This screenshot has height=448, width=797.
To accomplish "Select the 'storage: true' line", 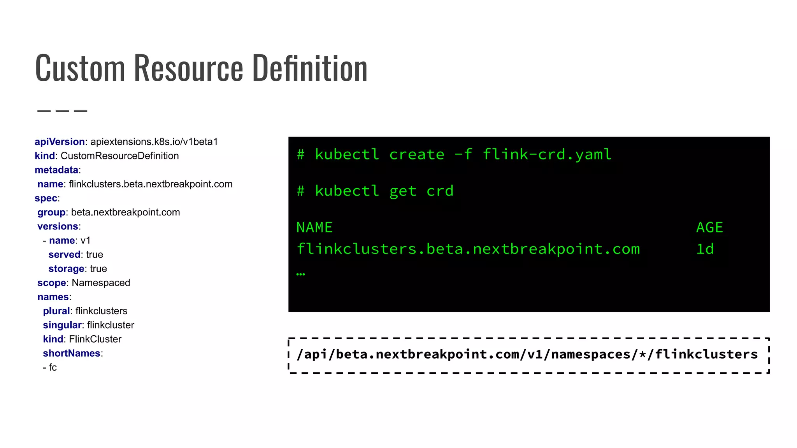I will tap(77, 269).
